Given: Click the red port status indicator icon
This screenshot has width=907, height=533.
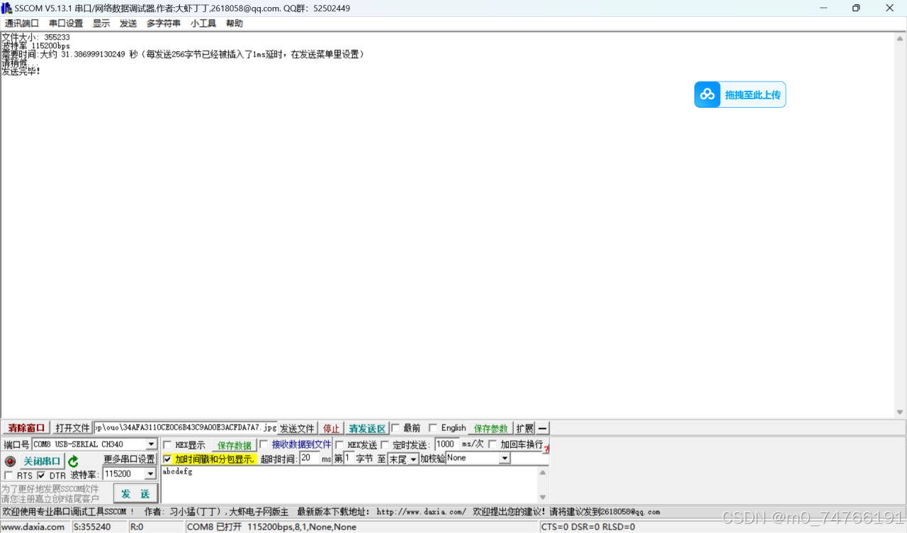Looking at the screenshot, I should coord(11,461).
